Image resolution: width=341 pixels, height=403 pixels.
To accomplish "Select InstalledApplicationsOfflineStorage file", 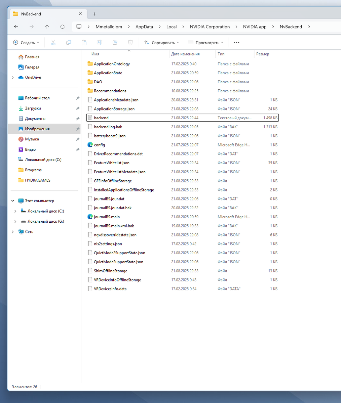I will (x=183, y=190).
